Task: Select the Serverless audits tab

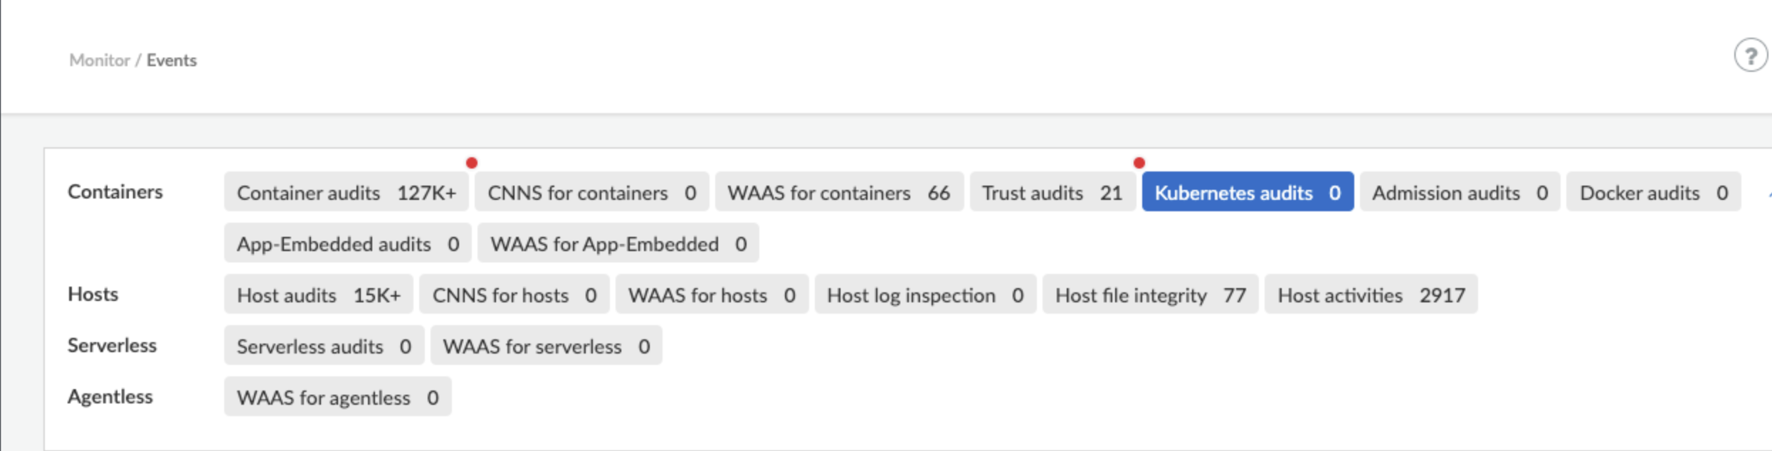Action: 324,346
